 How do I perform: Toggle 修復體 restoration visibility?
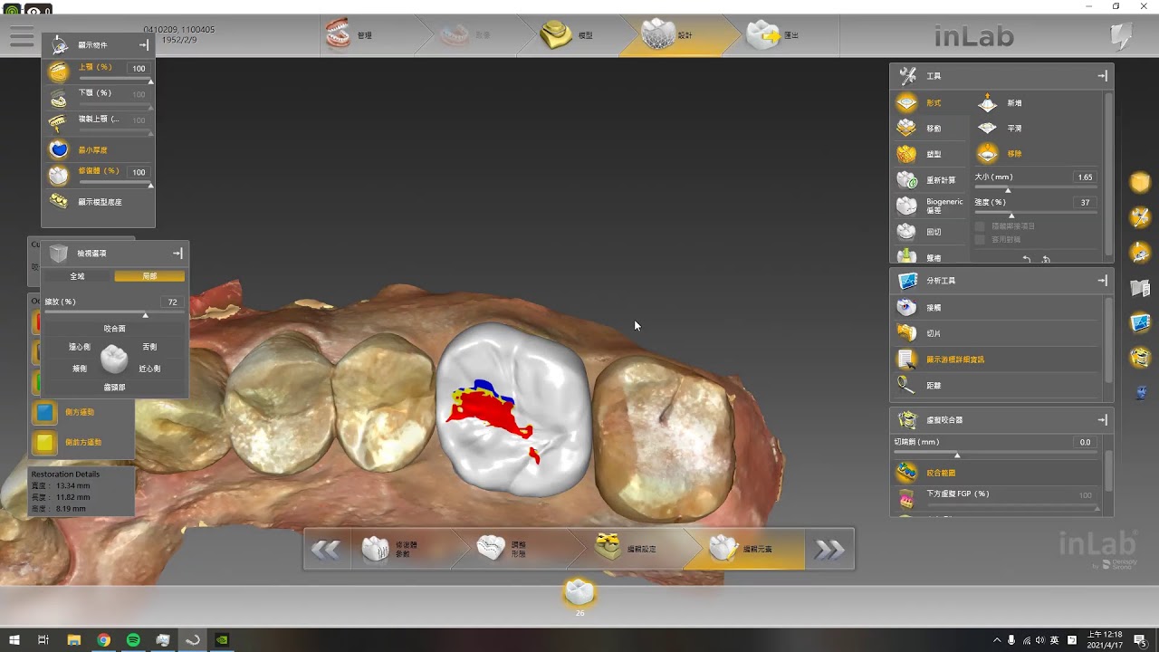[x=58, y=174]
